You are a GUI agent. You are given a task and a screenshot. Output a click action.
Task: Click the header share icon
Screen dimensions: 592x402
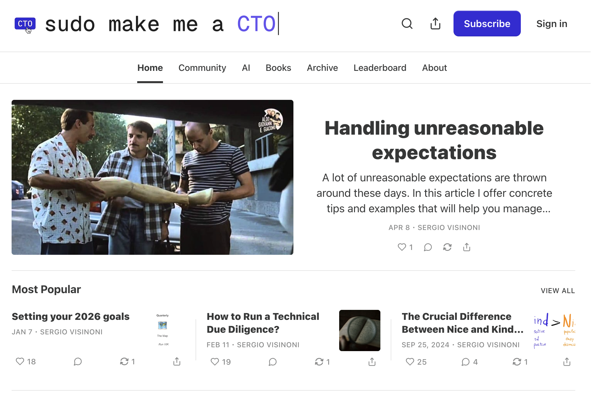(x=435, y=24)
